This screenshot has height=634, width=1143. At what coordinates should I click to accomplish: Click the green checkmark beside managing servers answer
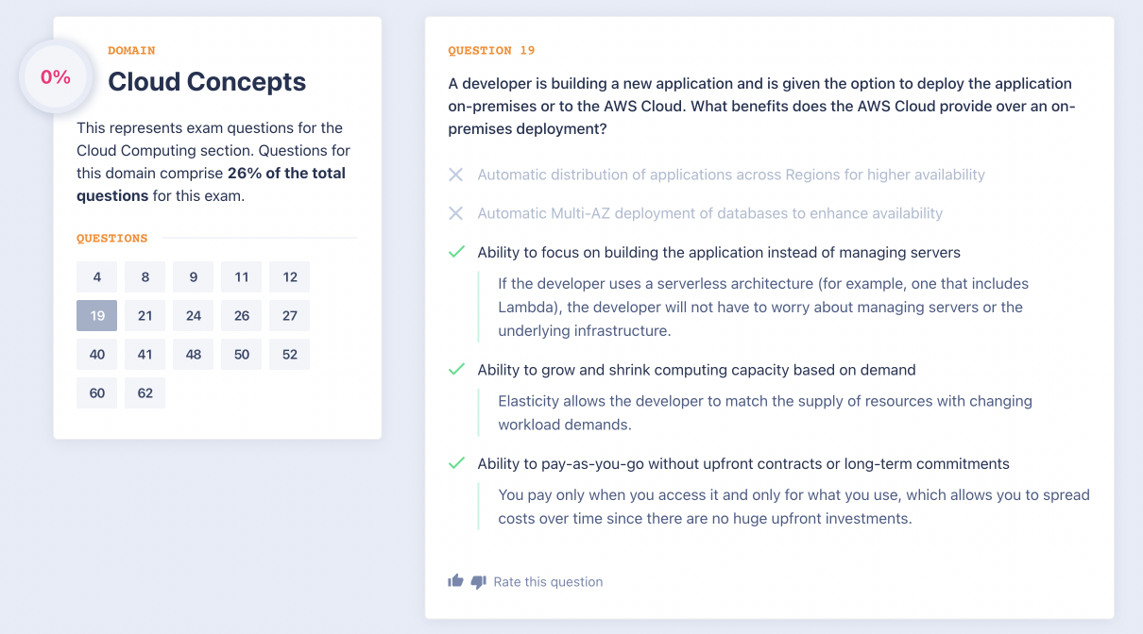point(456,252)
